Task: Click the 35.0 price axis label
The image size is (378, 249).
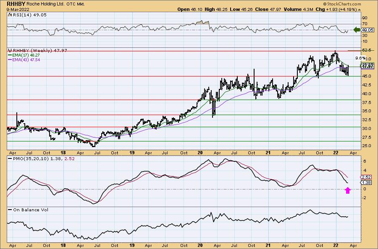Action: (x=366, y=111)
